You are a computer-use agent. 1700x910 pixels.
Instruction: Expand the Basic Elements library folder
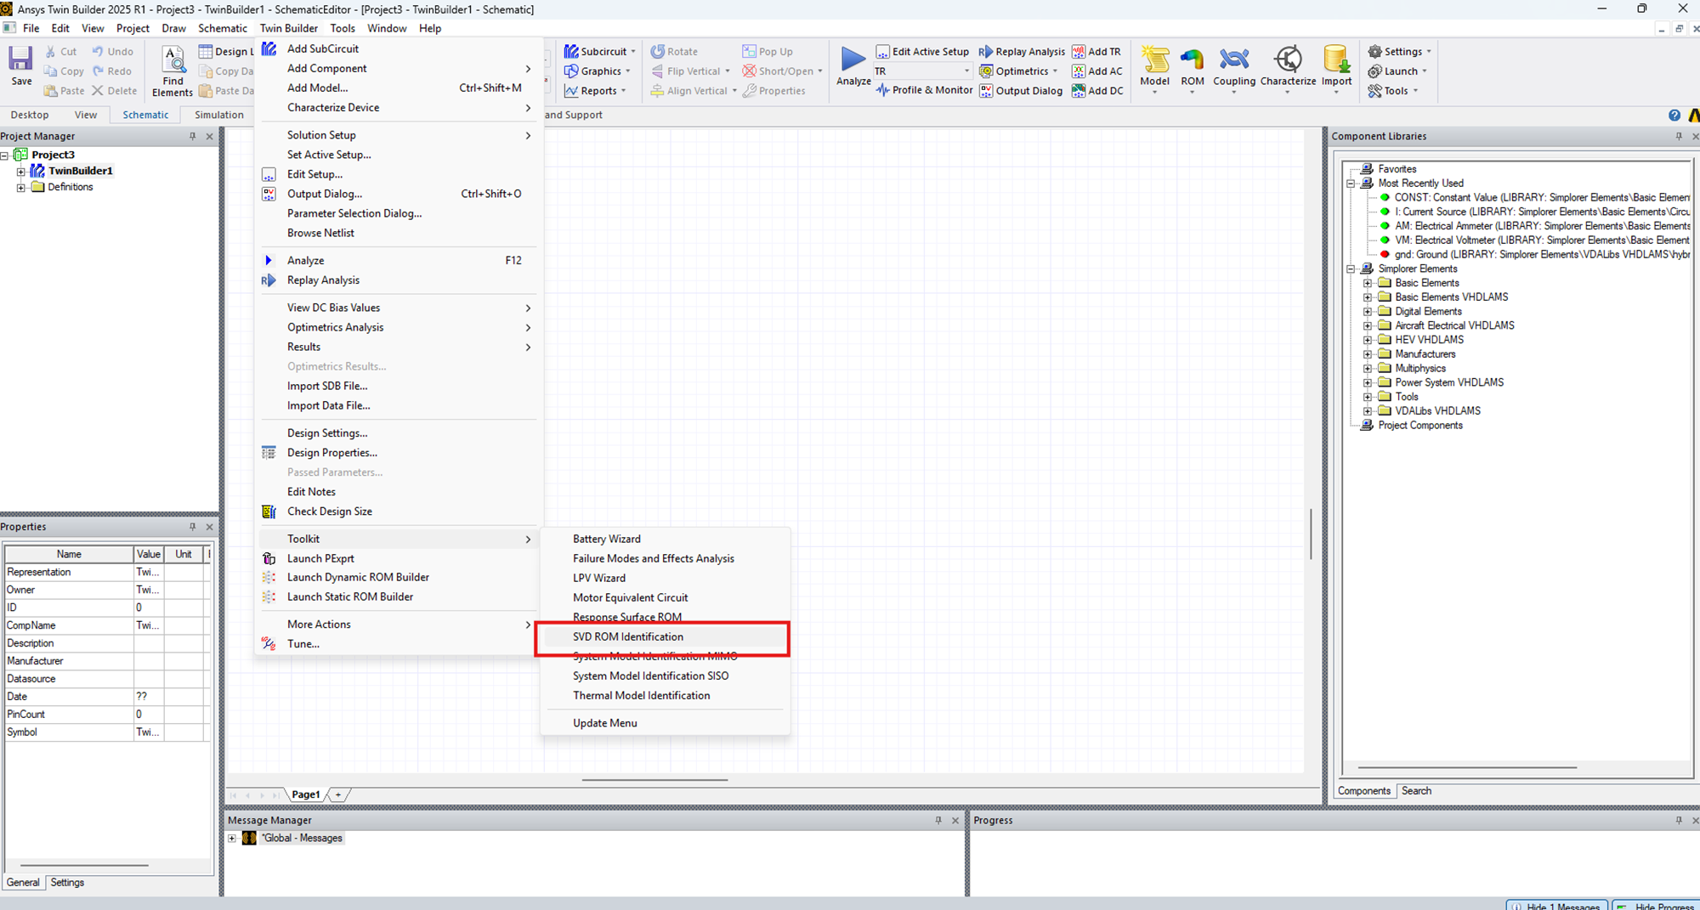[x=1367, y=284]
